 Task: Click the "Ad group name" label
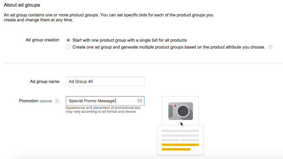(45, 82)
